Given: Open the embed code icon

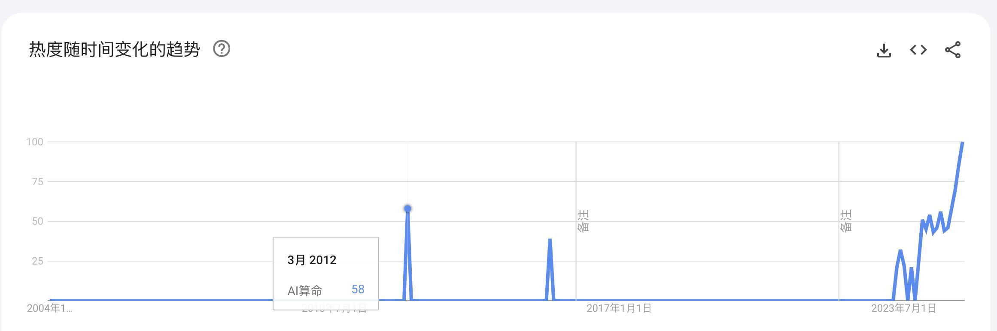Looking at the screenshot, I should pyautogui.click(x=918, y=50).
